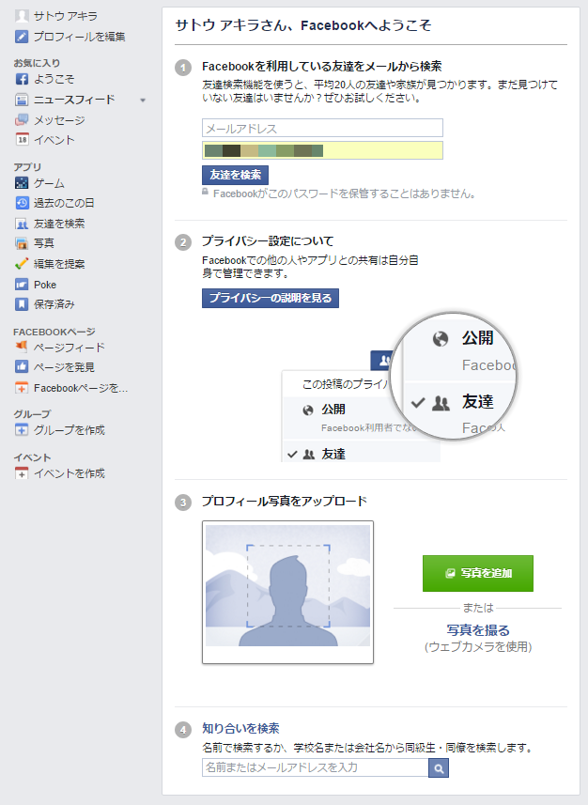Click the 保存済み bookmark icon
The image size is (588, 805).
coord(22,304)
